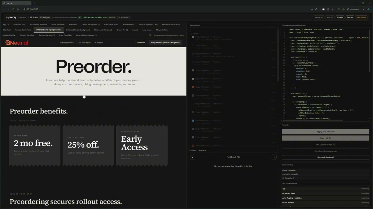Click the Restore 2 dismissed button
This screenshot has width=373, height=209.
pos(326,157)
